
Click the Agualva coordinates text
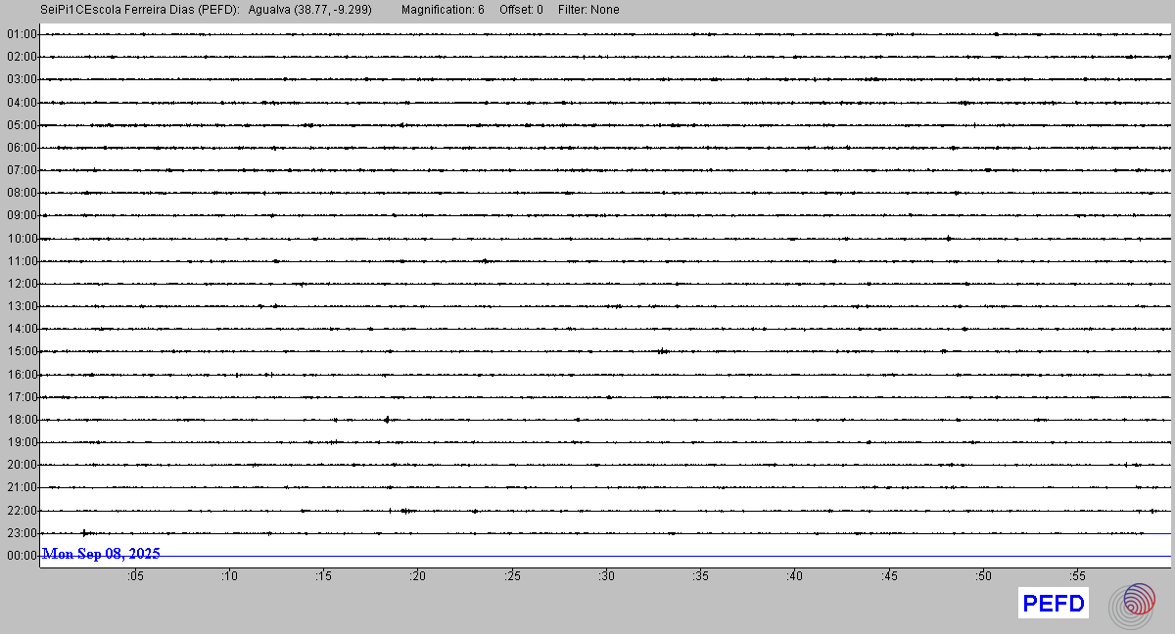pos(310,10)
